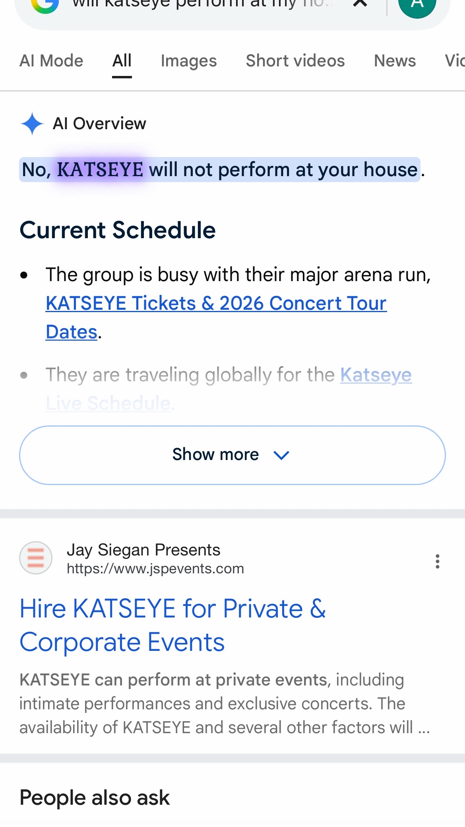Open the account profile avatar
465x827 pixels.
(417, 6)
